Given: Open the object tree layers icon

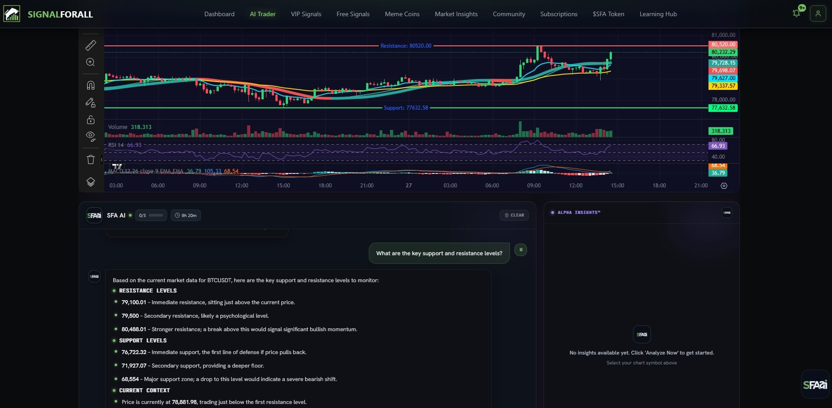Looking at the screenshot, I should [90, 182].
